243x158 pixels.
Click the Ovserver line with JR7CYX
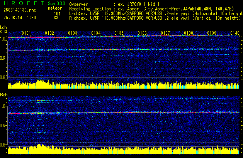114,4
